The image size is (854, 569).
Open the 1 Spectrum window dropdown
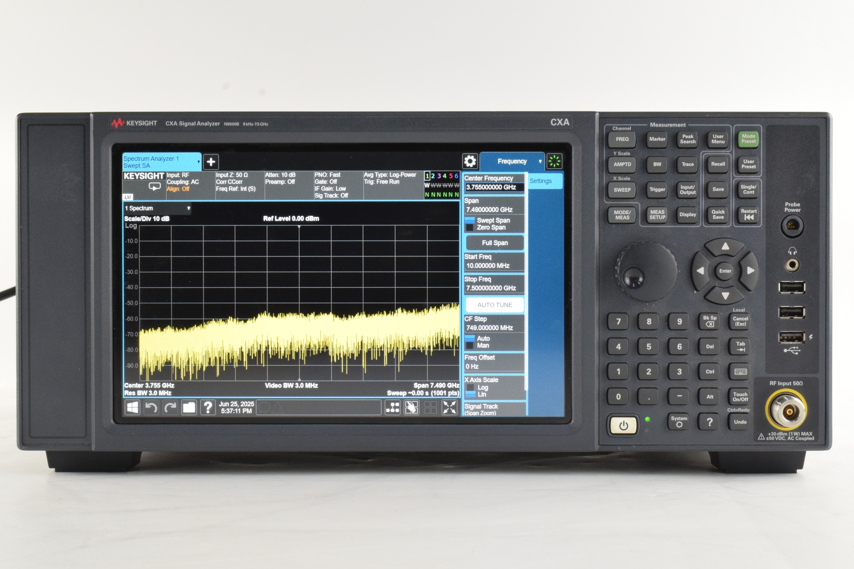(157, 208)
